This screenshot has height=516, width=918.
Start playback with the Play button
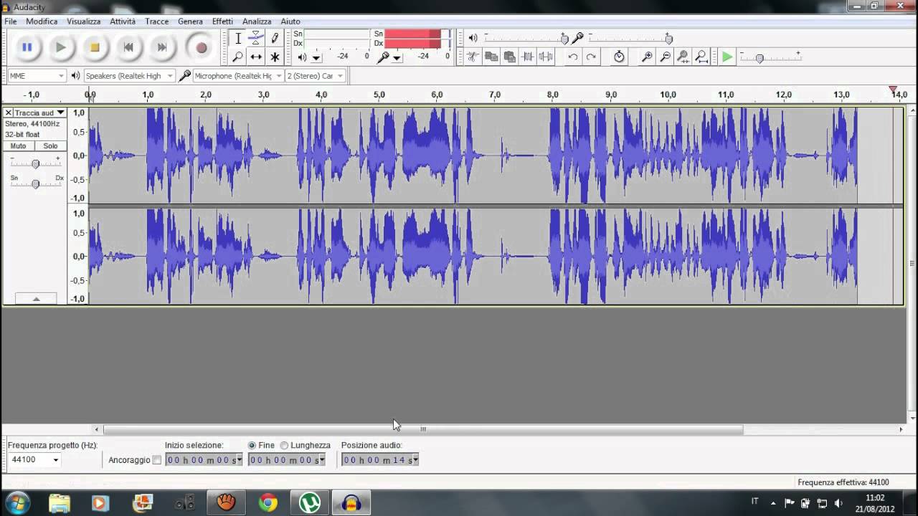click(x=60, y=47)
